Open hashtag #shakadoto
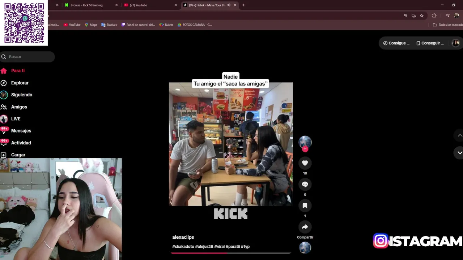 click(x=183, y=247)
